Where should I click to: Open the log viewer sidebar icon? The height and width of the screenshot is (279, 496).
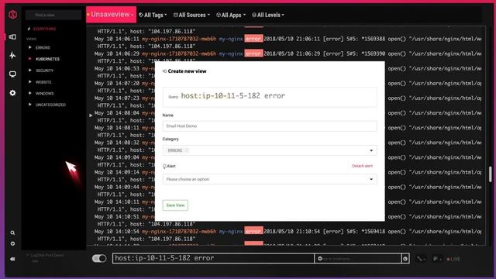(12, 37)
